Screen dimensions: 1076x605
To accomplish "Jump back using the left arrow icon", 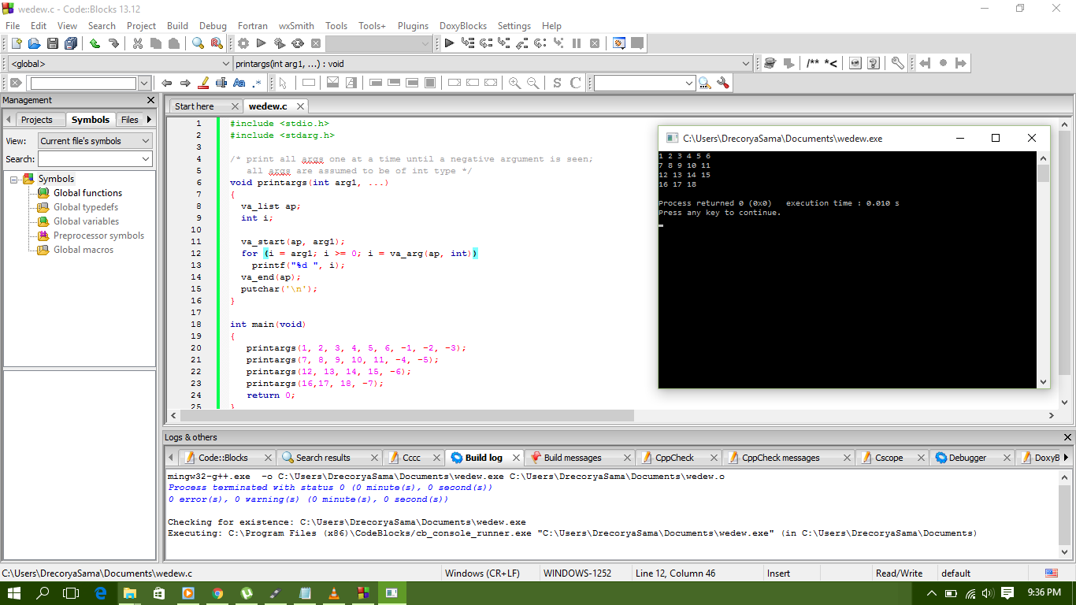I will pos(166,83).
